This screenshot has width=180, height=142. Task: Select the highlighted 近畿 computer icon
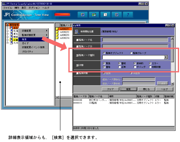(11, 40)
